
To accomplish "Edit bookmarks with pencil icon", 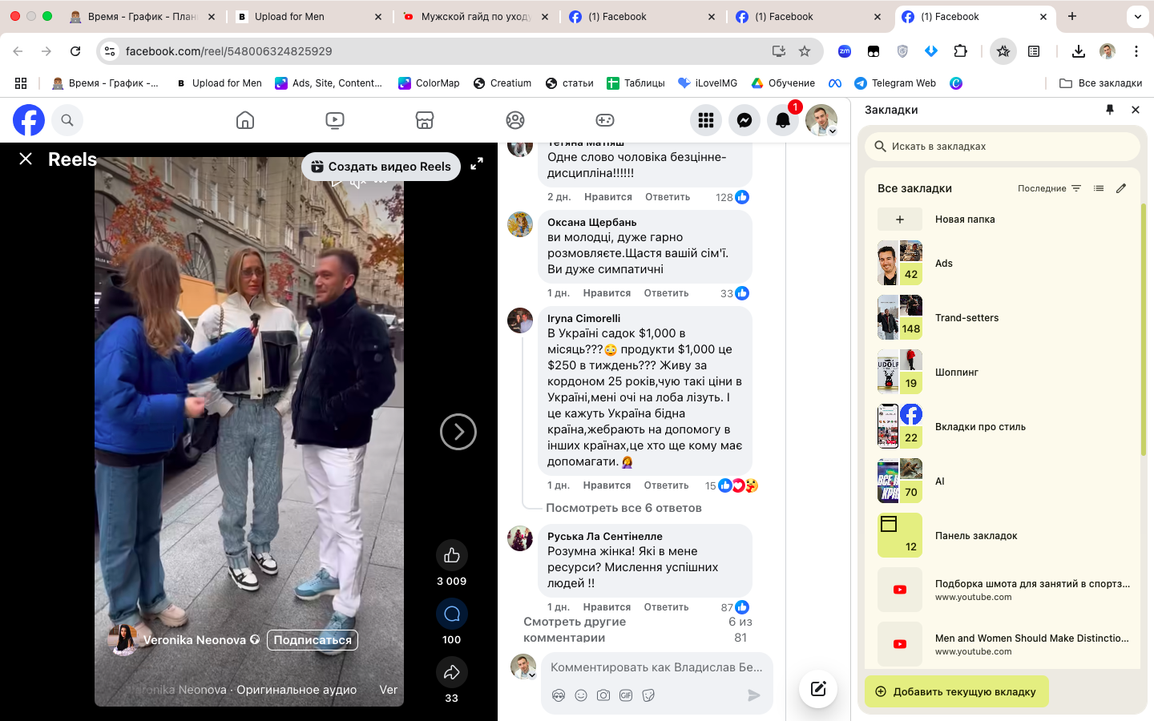I will coord(1121,188).
